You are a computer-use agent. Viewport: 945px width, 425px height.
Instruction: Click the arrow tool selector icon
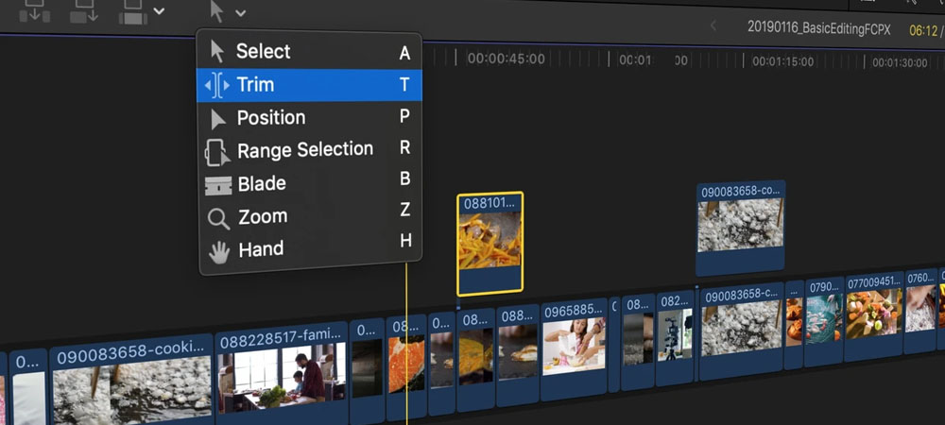pos(217,11)
